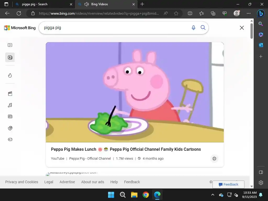Open the profile account avatar
This screenshot has height=201, width=268.
(x=237, y=13)
